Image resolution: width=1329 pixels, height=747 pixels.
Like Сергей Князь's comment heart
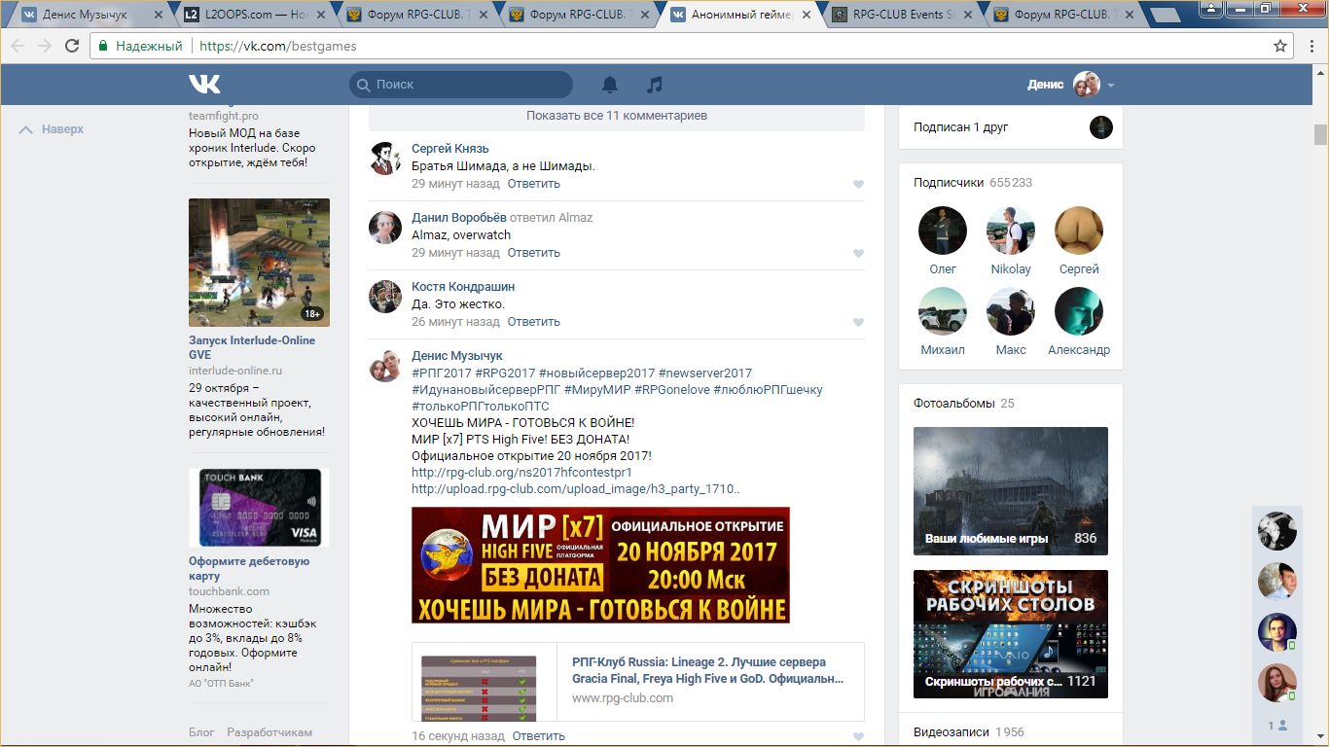[858, 184]
